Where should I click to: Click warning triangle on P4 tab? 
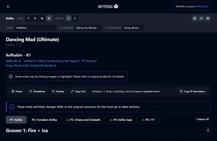pos(111,120)
